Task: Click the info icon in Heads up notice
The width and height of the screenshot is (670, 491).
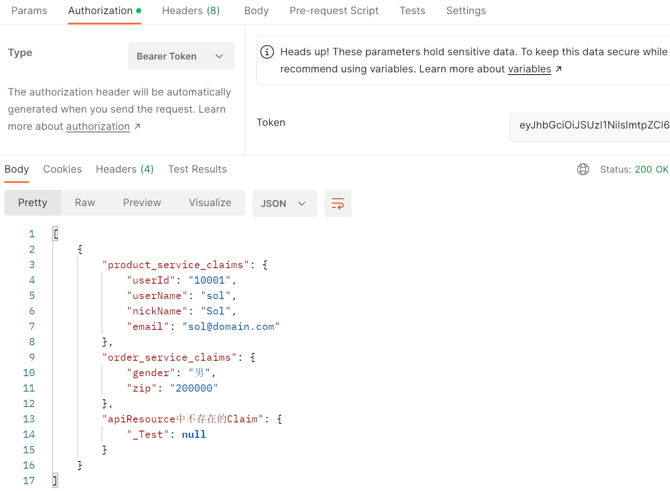Action: (x=267, y=52)
